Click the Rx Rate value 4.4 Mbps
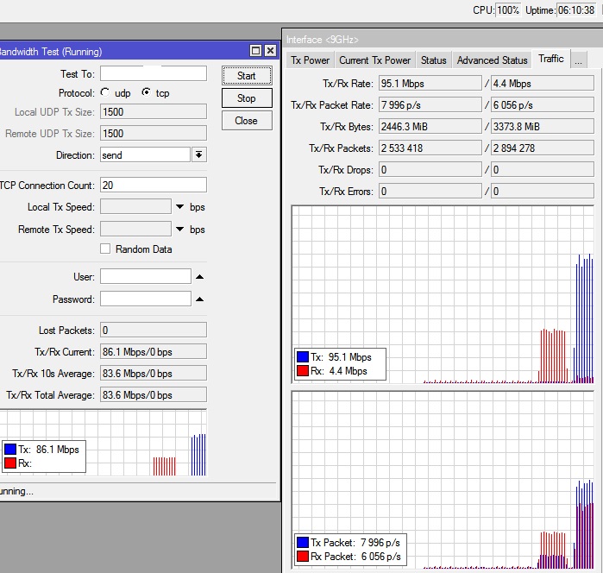The height and width of the screenshot is (573, 603). [x=543, y=83]
